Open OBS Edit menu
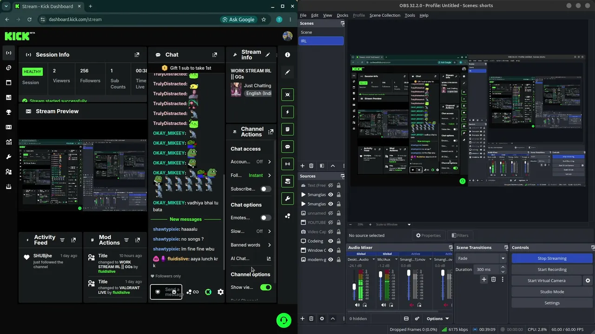Screen dimensions: 595x334 coord(315,15)
